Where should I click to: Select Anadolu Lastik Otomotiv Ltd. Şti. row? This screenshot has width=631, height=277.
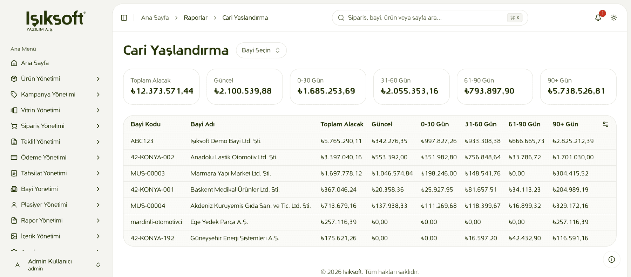(369, 157)
